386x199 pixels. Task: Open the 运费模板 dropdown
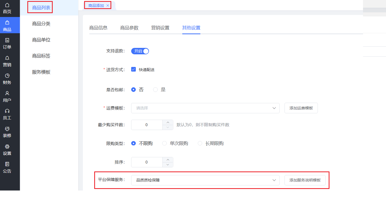pos(205,108)
